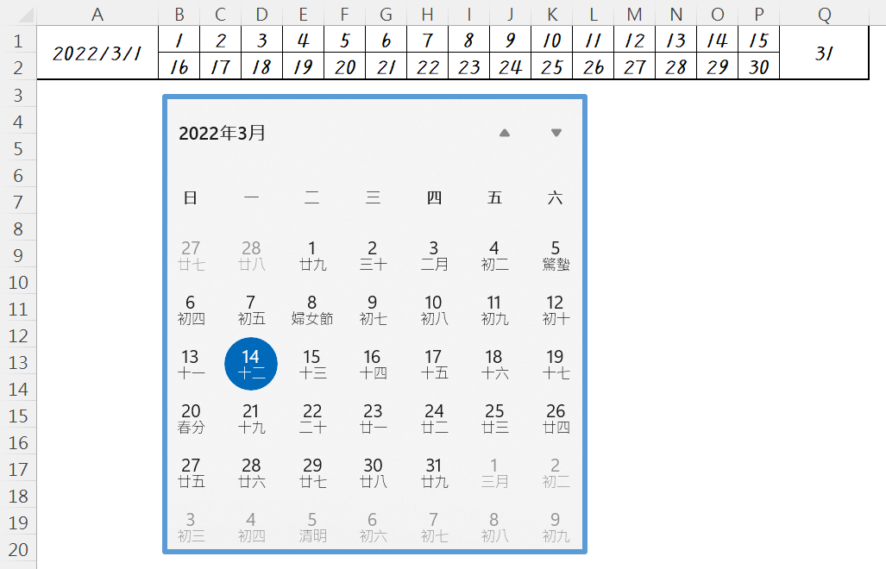The image size is (886, 569).
Task: Pick March 1 廿九 in the calendar
Action: click(312, 255)
